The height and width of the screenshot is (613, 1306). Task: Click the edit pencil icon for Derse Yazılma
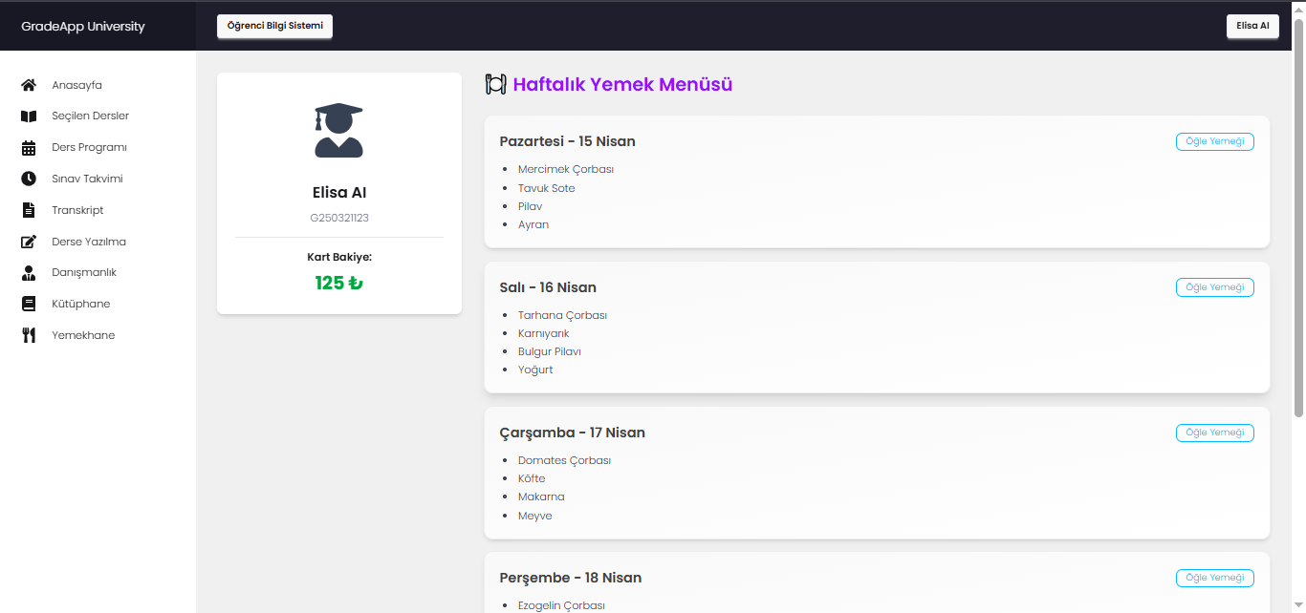click(x=29, y=242)
